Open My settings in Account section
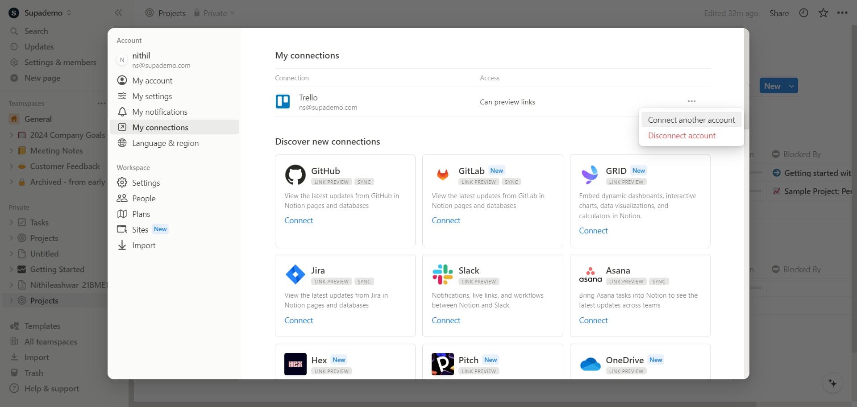857x407 pixels. 152,96
